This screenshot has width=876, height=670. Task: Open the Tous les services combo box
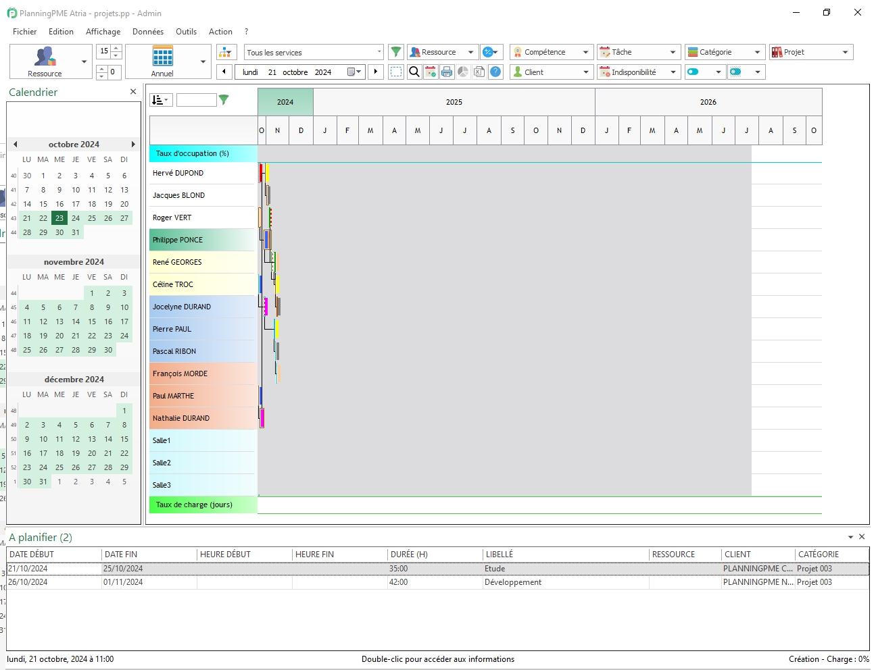(x=314, y=52)
